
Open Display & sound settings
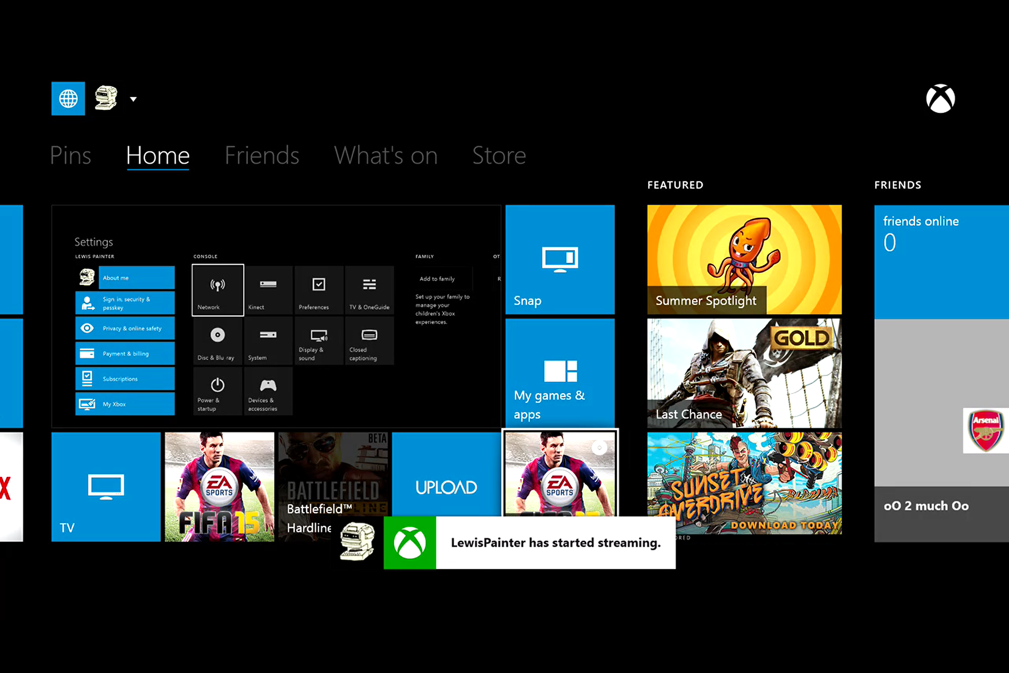[319, 341]
